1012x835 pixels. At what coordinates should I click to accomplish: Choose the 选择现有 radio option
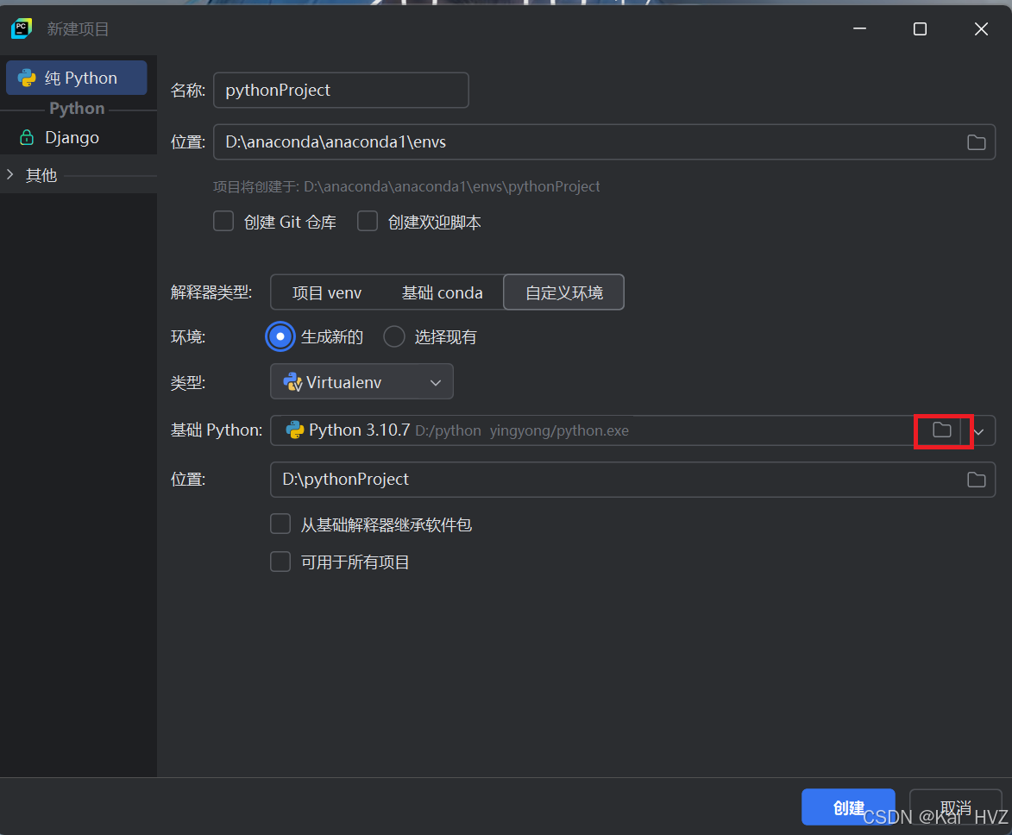point(393,336)
